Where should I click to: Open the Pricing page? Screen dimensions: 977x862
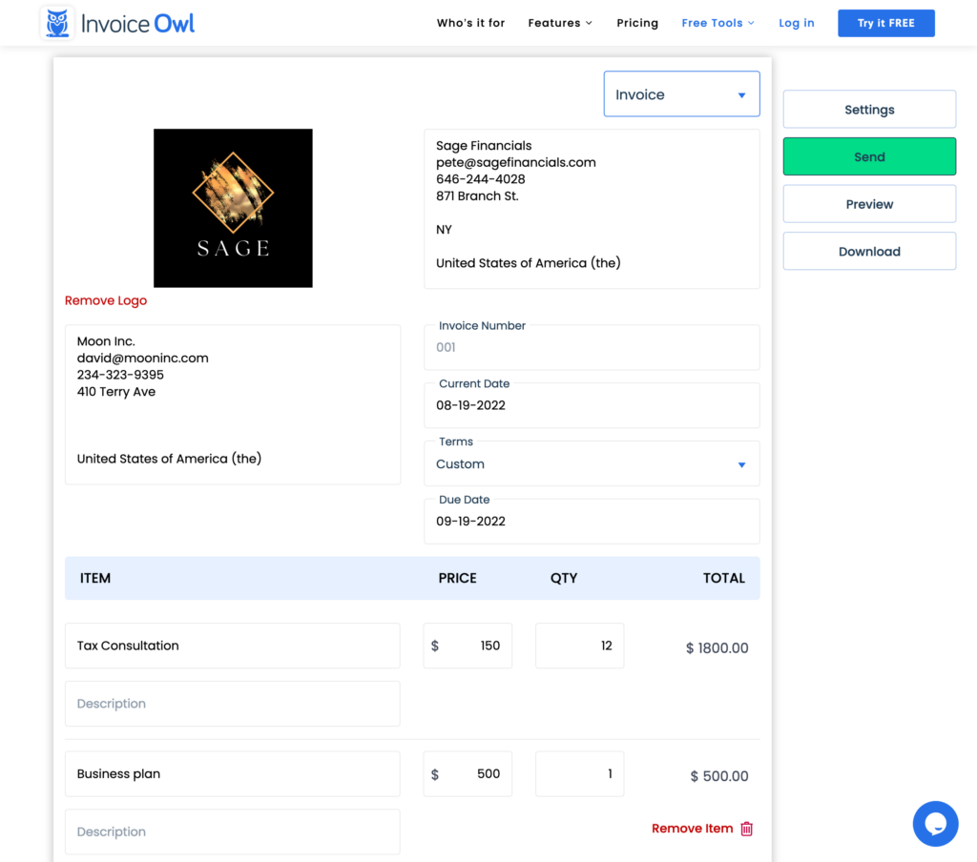click(637, 23)
